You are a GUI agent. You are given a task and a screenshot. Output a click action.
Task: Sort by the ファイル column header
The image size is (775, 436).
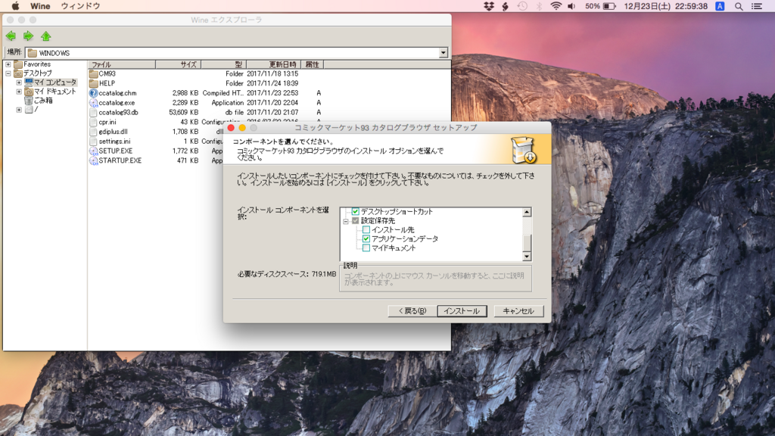pyautogui.click(x=122, y=64)
